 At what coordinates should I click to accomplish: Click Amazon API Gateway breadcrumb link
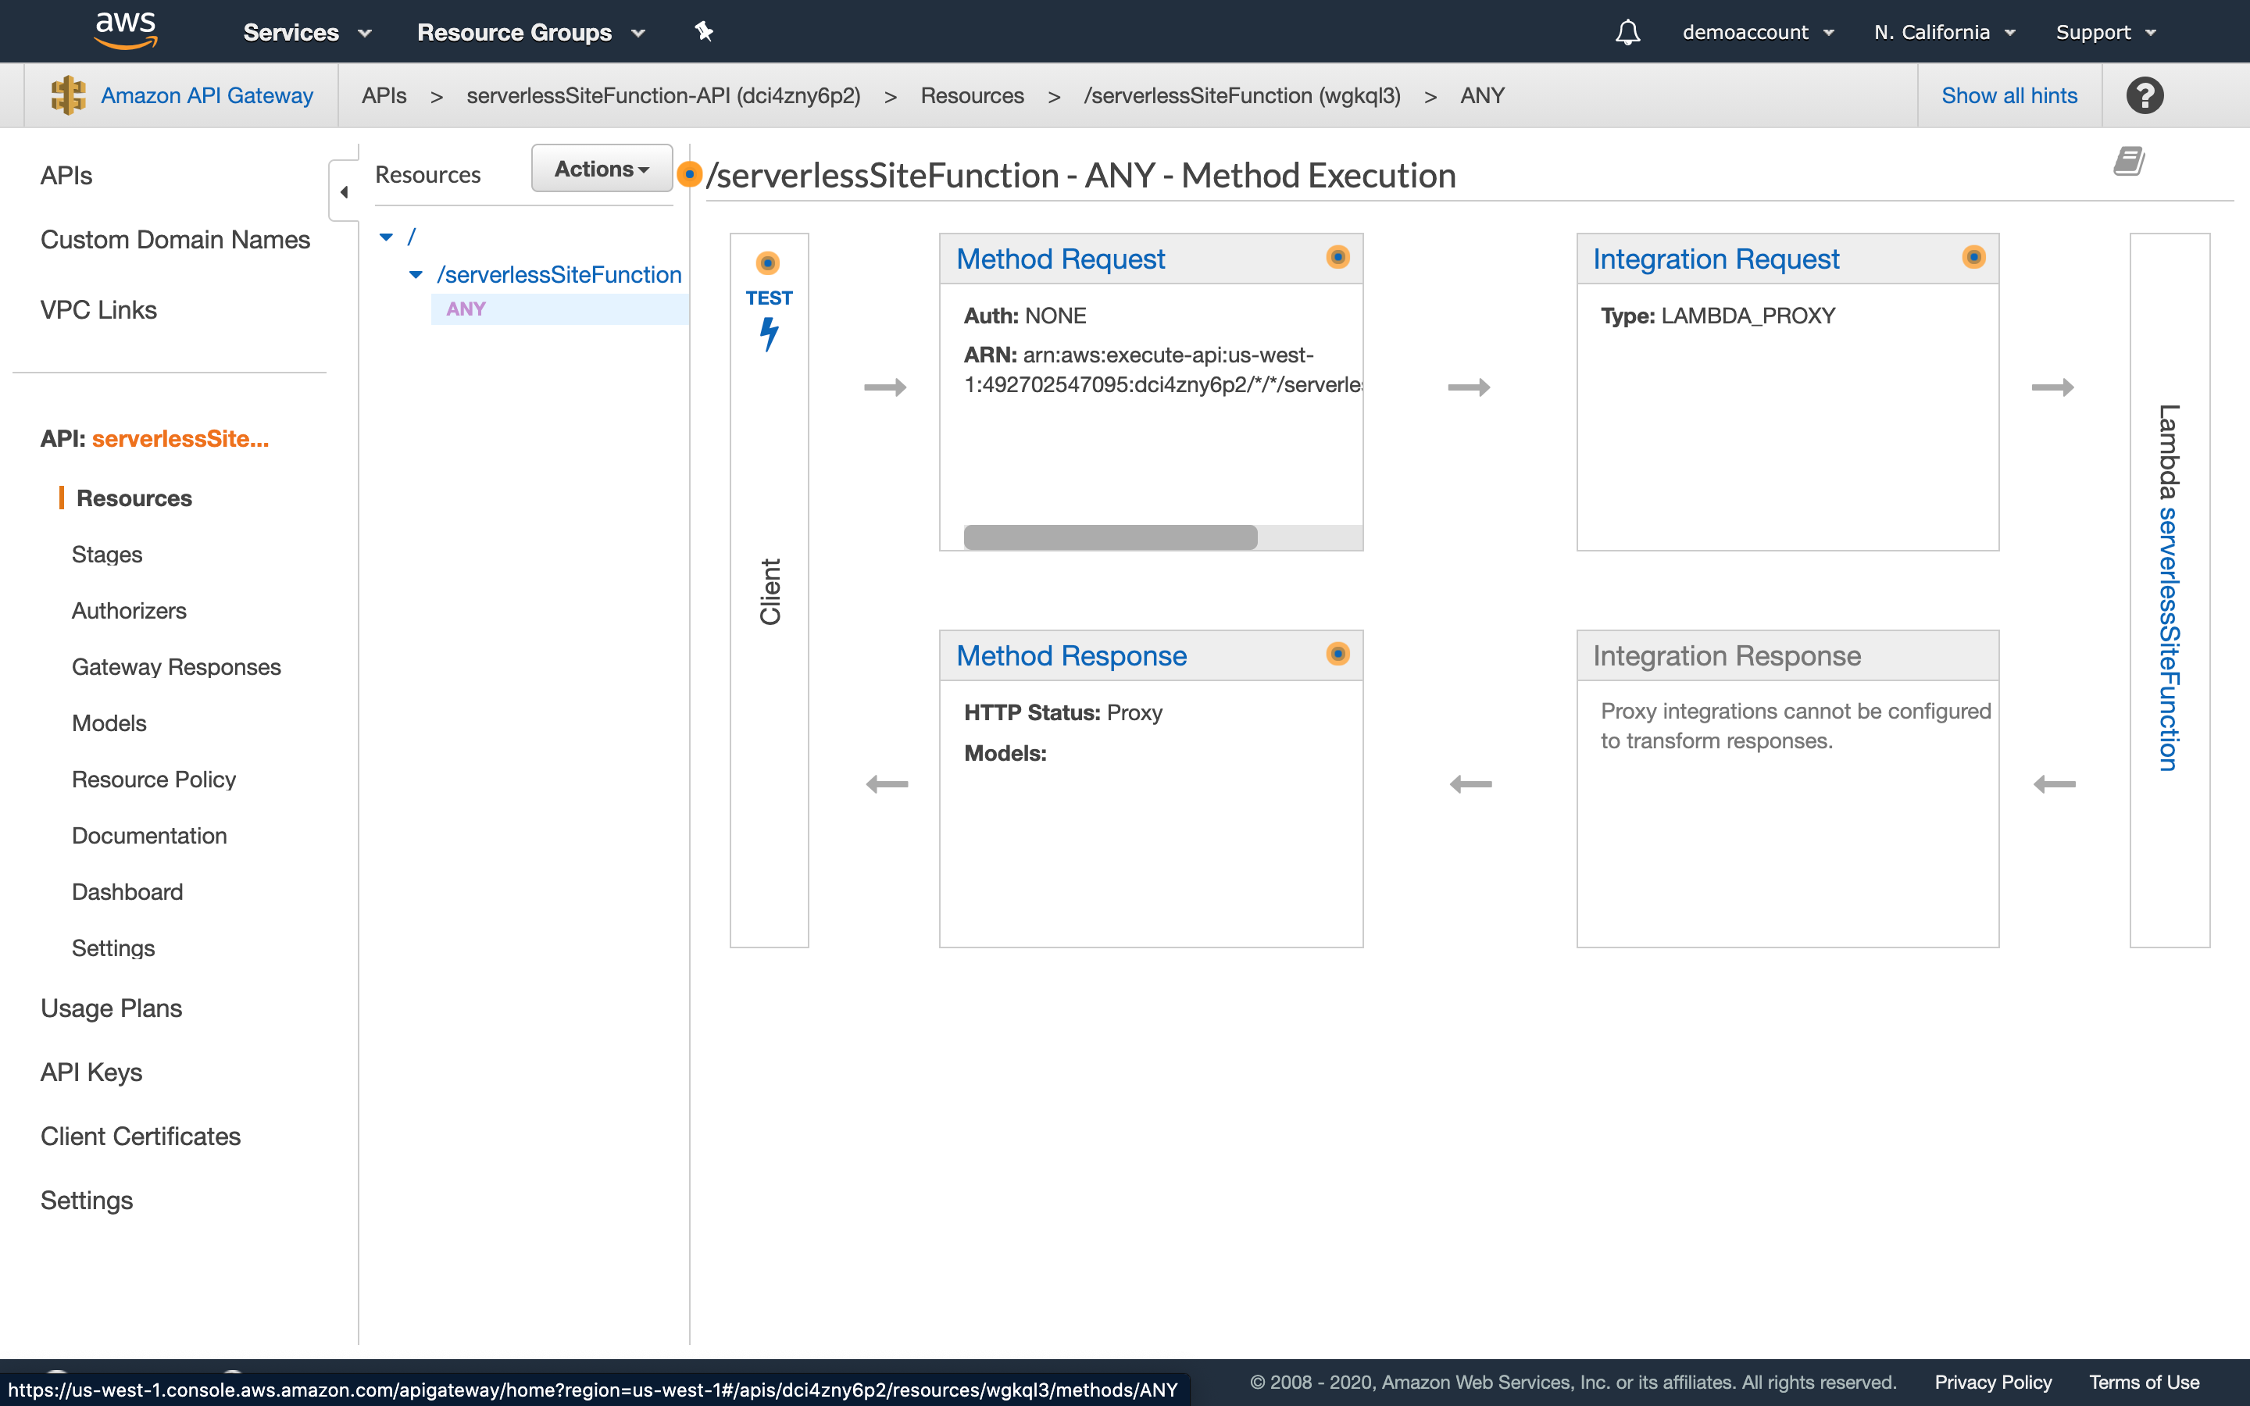[x=206, y=96]
